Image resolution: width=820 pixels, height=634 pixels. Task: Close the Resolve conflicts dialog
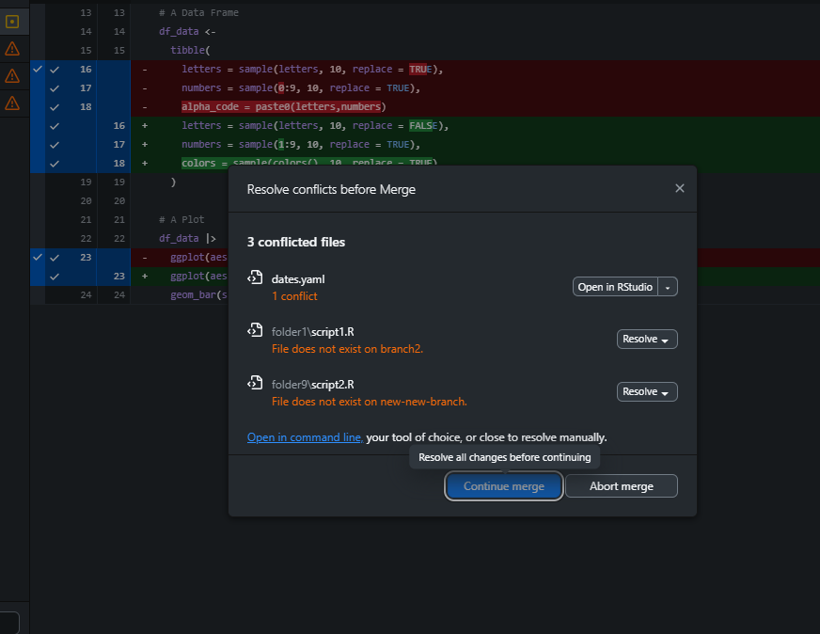(x=680, y=189)
